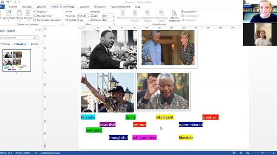Adjust the spacing after stepper arrows

[x=113, y=20]
